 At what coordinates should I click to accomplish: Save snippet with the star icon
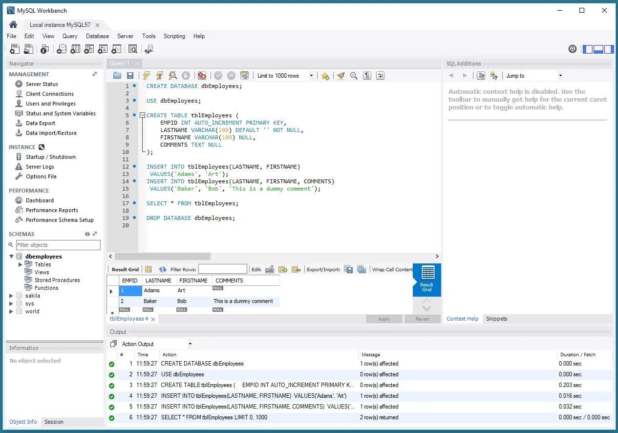(x=325, y=76)
